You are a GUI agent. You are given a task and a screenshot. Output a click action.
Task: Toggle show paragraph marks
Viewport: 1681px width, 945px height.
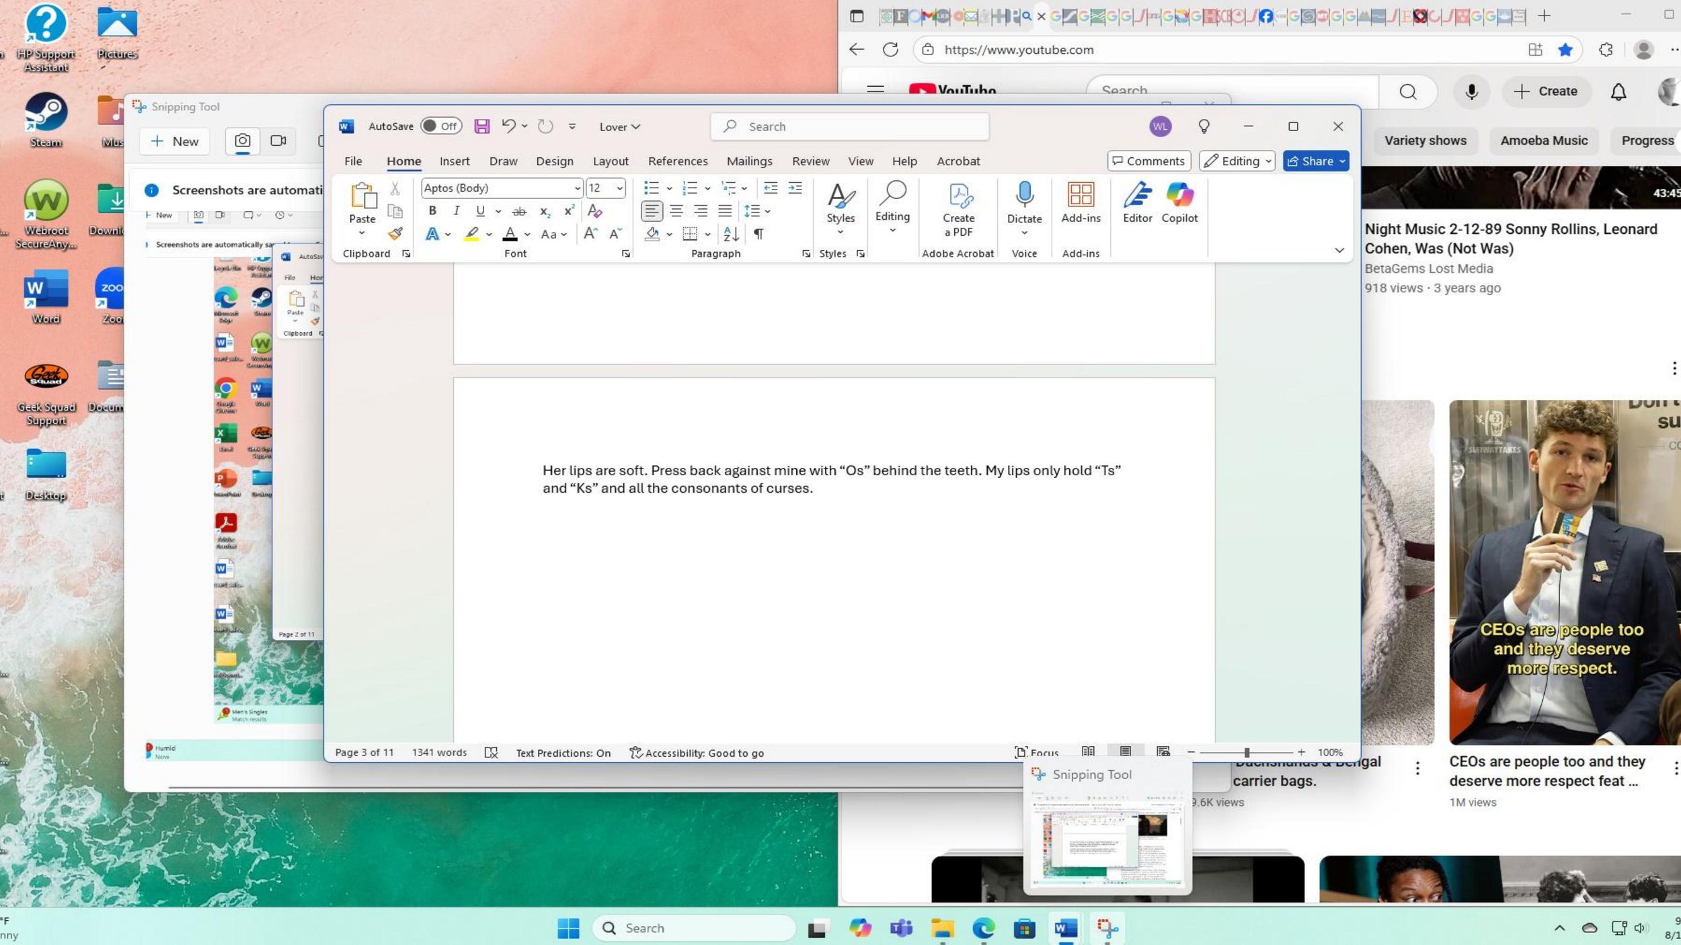click(x=758, y=234)
